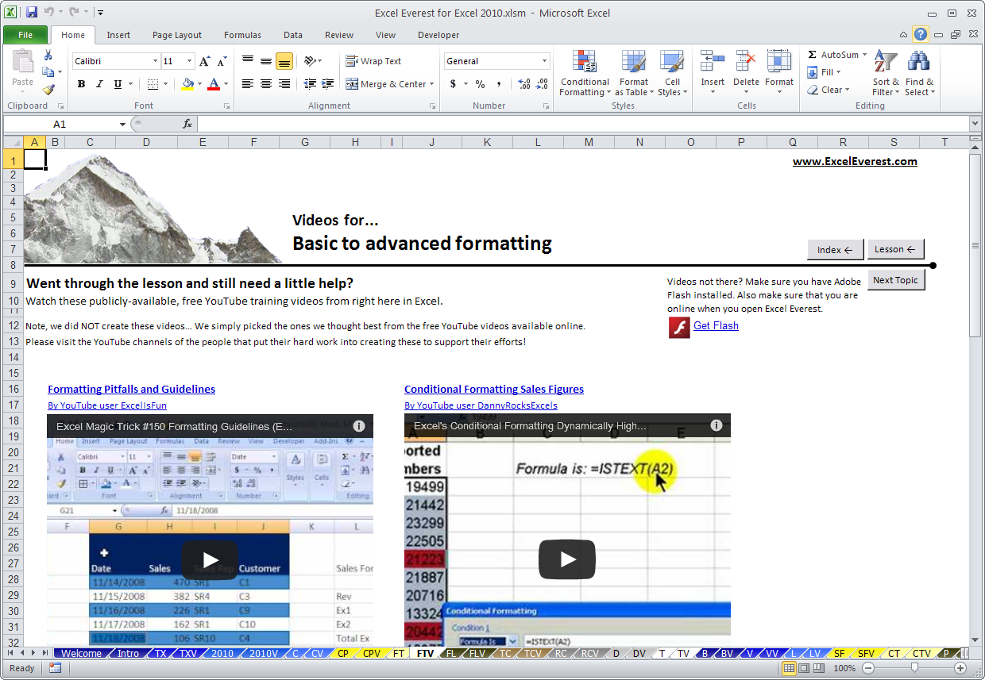This screenshot has height=680, width=985.
Task: Click the Index button
Action: 835,249
